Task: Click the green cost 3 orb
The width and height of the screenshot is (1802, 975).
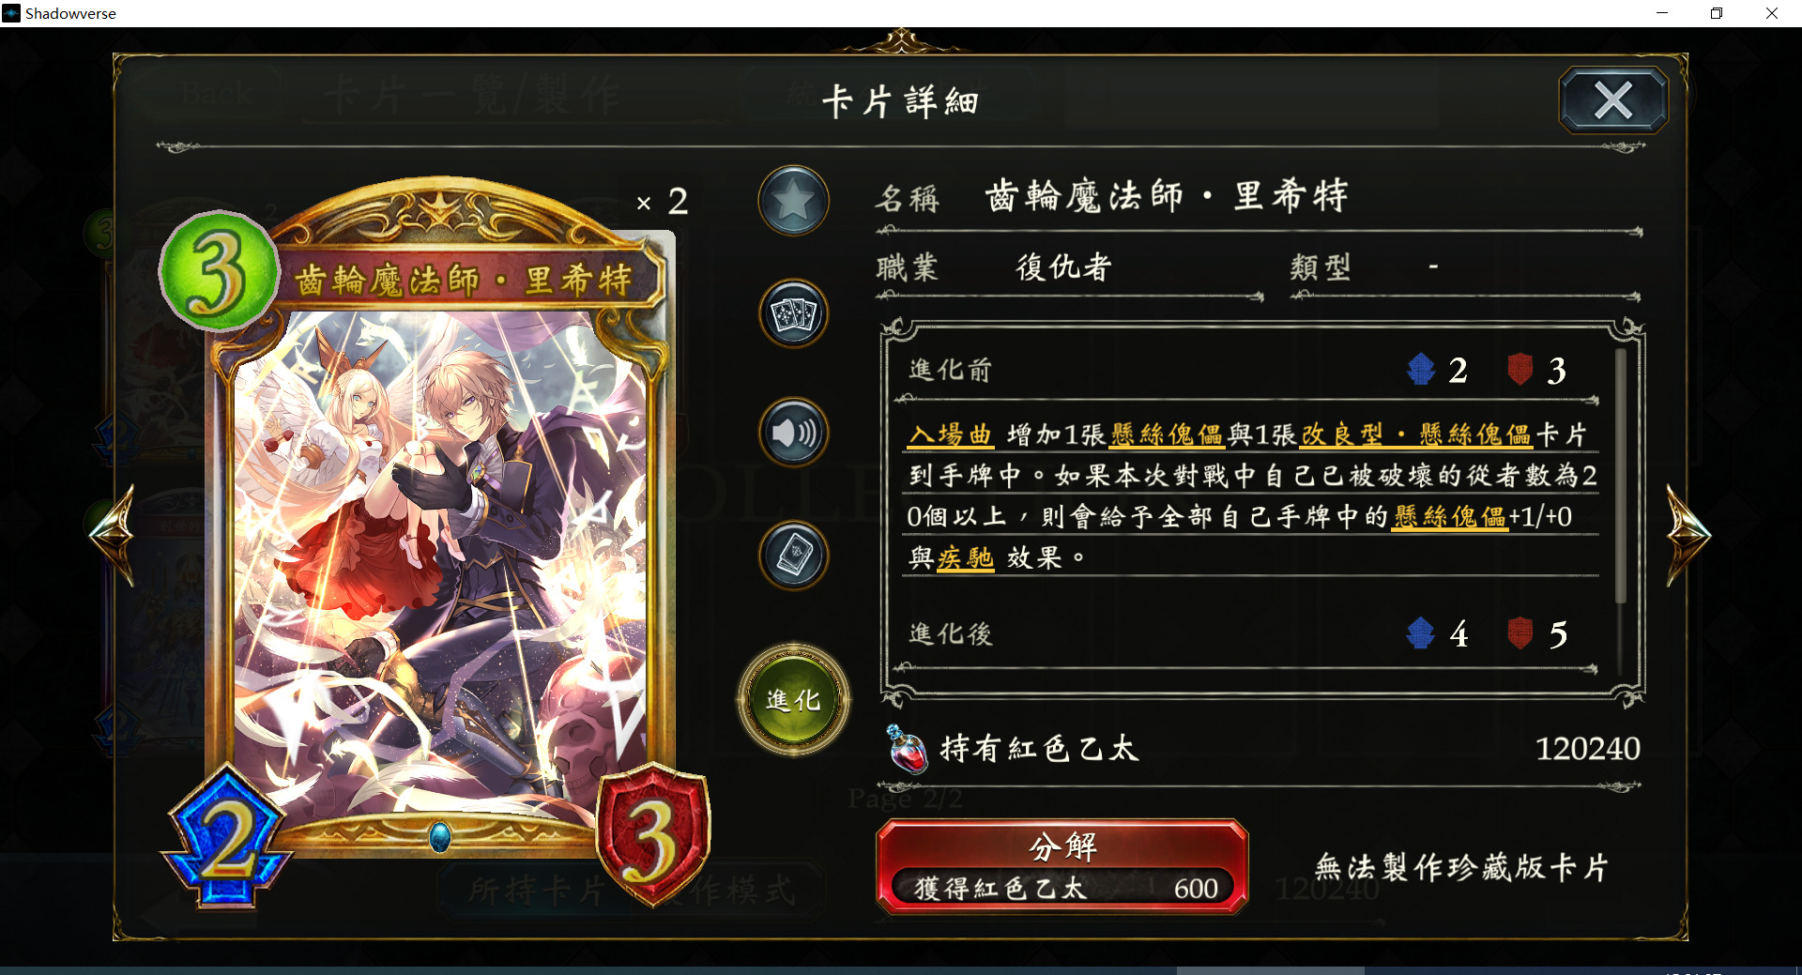Action: (219, 270)
